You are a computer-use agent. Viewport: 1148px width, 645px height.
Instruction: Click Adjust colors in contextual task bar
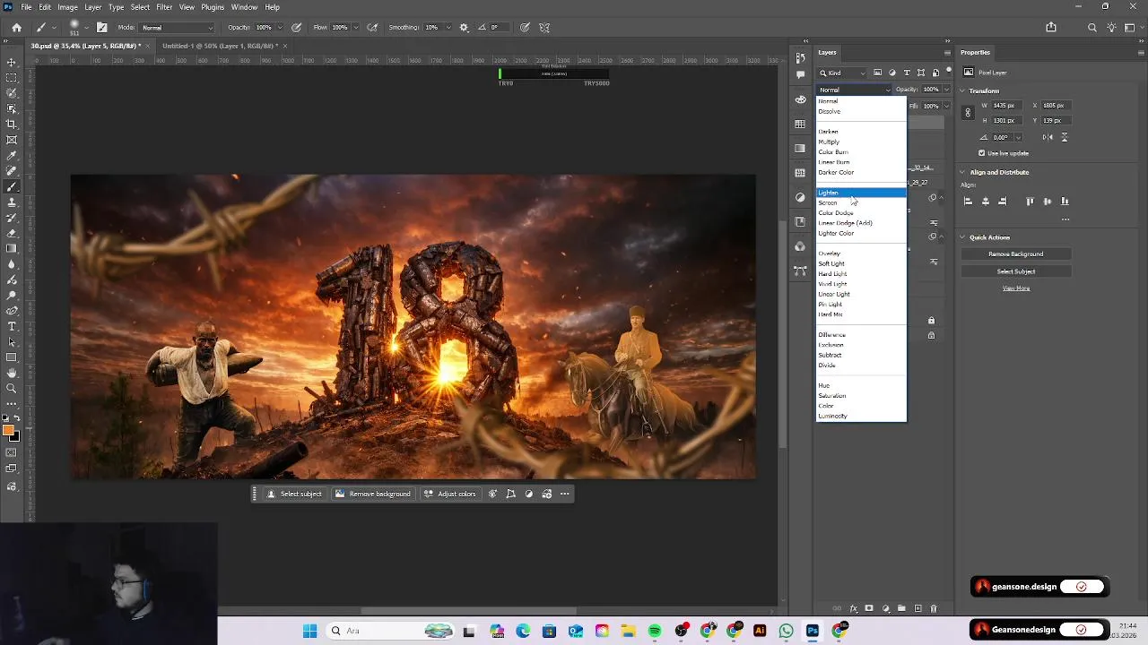449,494
